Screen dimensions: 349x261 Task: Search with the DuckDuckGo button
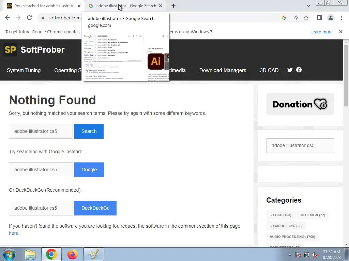coord(95,208)
